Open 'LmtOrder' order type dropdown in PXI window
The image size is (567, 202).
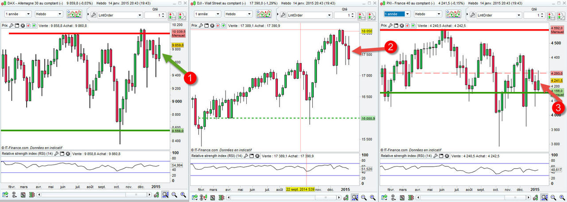[500, 15]
